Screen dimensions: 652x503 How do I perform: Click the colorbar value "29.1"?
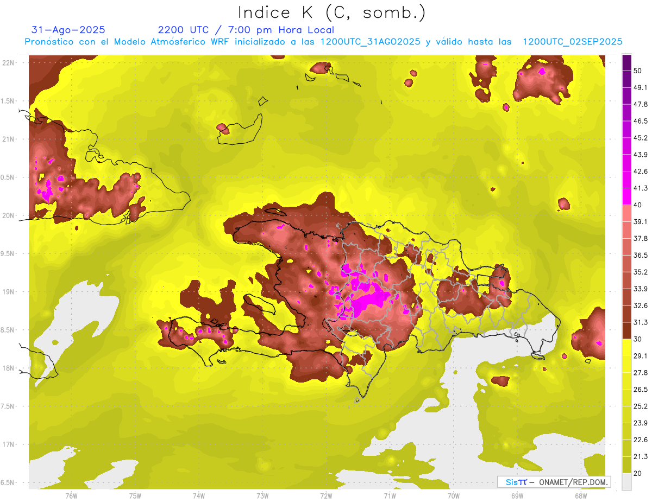coord(641,356)
